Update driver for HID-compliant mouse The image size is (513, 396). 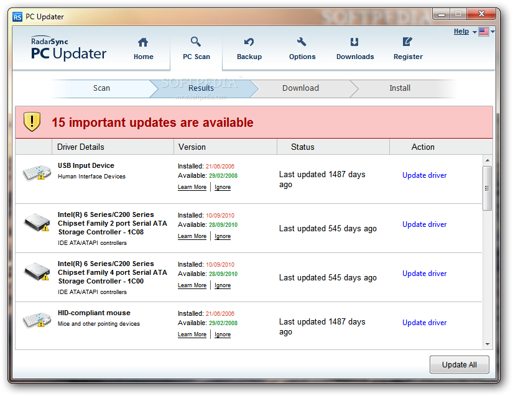coord(424,323)
